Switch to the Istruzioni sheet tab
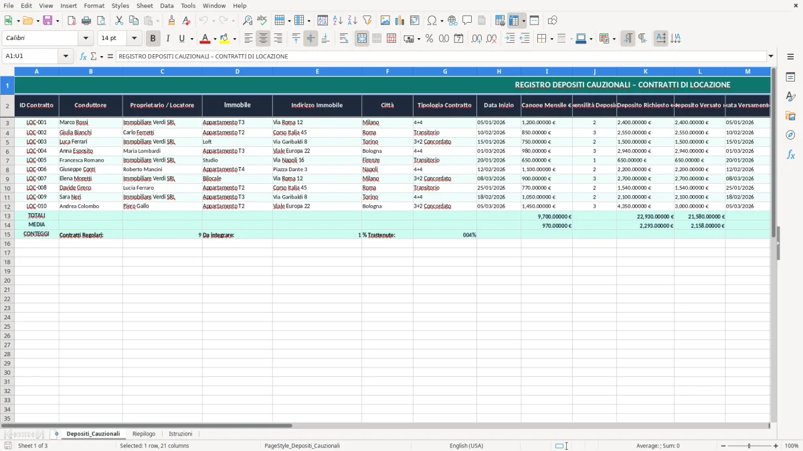 point(181,434)
